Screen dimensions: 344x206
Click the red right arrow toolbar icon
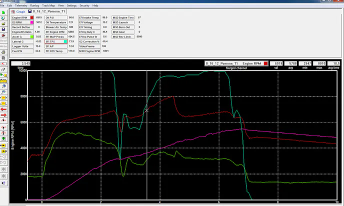click(3, 115)
